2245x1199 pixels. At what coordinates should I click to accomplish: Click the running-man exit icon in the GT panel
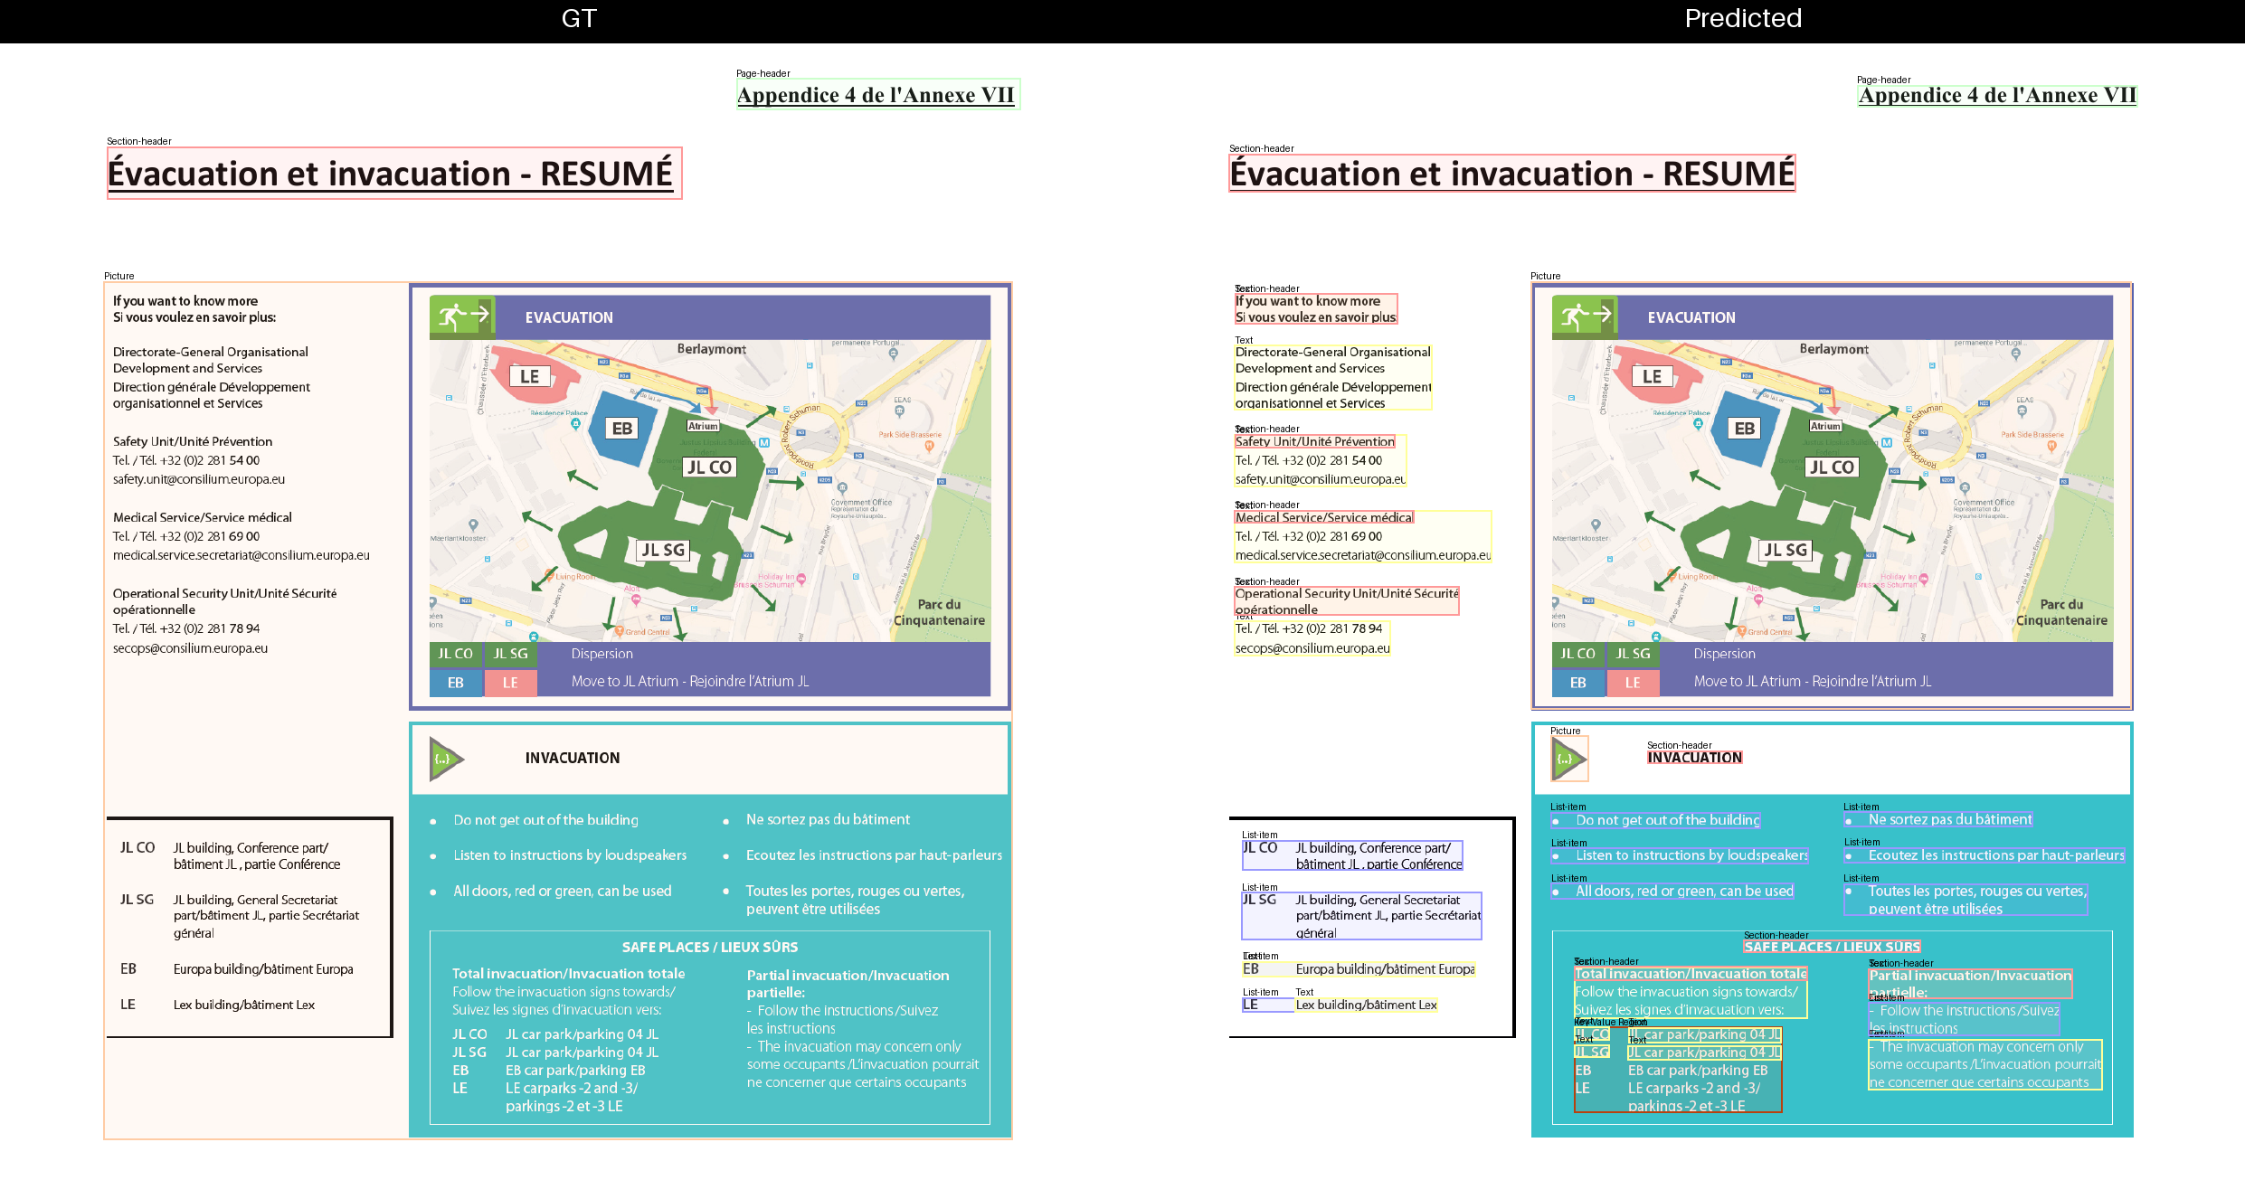(462, 316)
